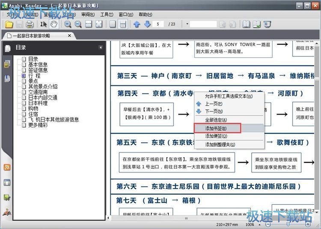Click the save disk icon
The image size is (321, 229).
pos(19,24)
